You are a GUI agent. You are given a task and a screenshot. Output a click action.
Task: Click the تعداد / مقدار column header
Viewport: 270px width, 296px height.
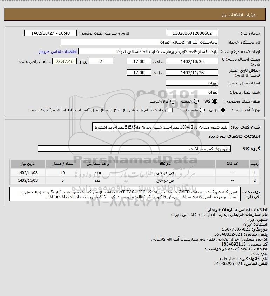[63, 164]
